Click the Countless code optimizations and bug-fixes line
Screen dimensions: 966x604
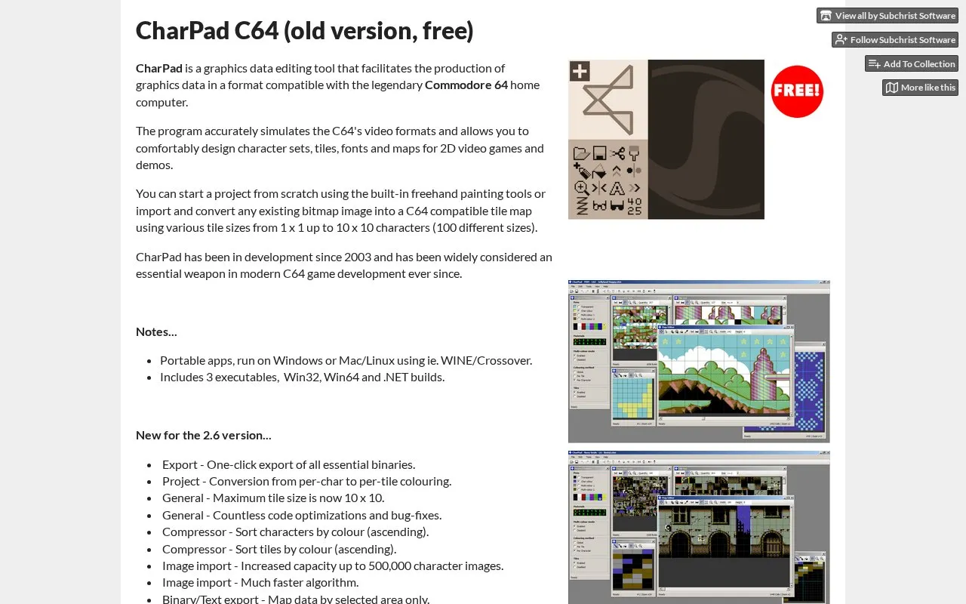302,515
